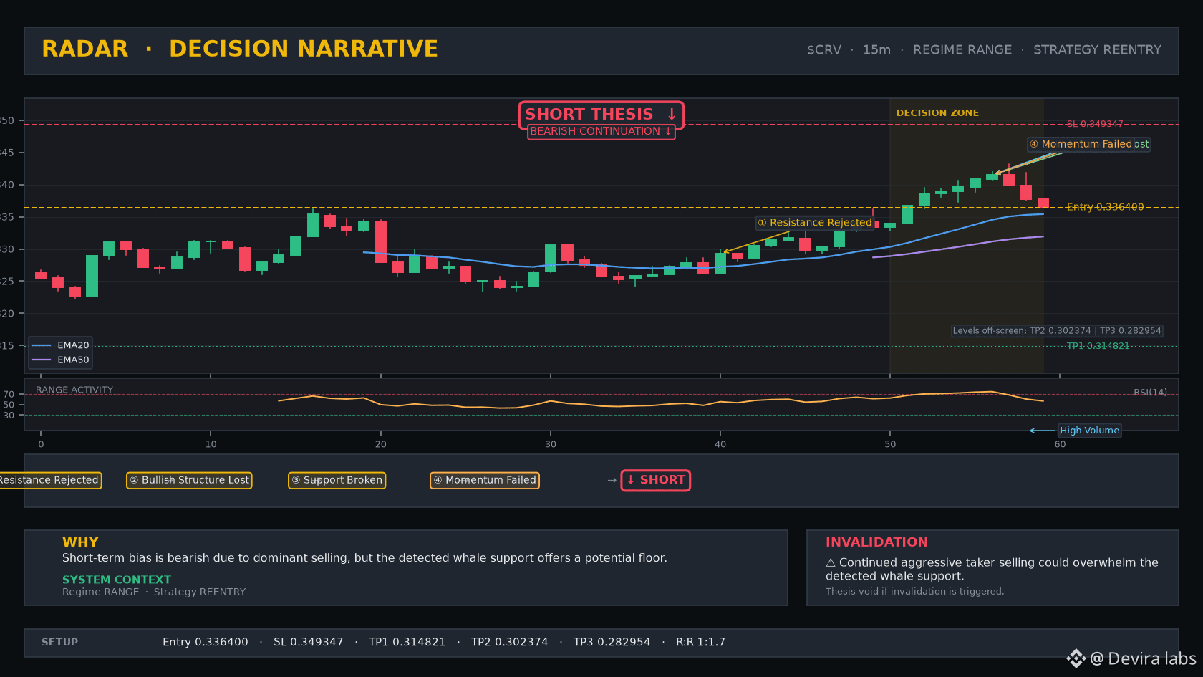Click the 40 tick on the x-axis
Viewport: 1203px width, 677px height.
coord(720,444)
